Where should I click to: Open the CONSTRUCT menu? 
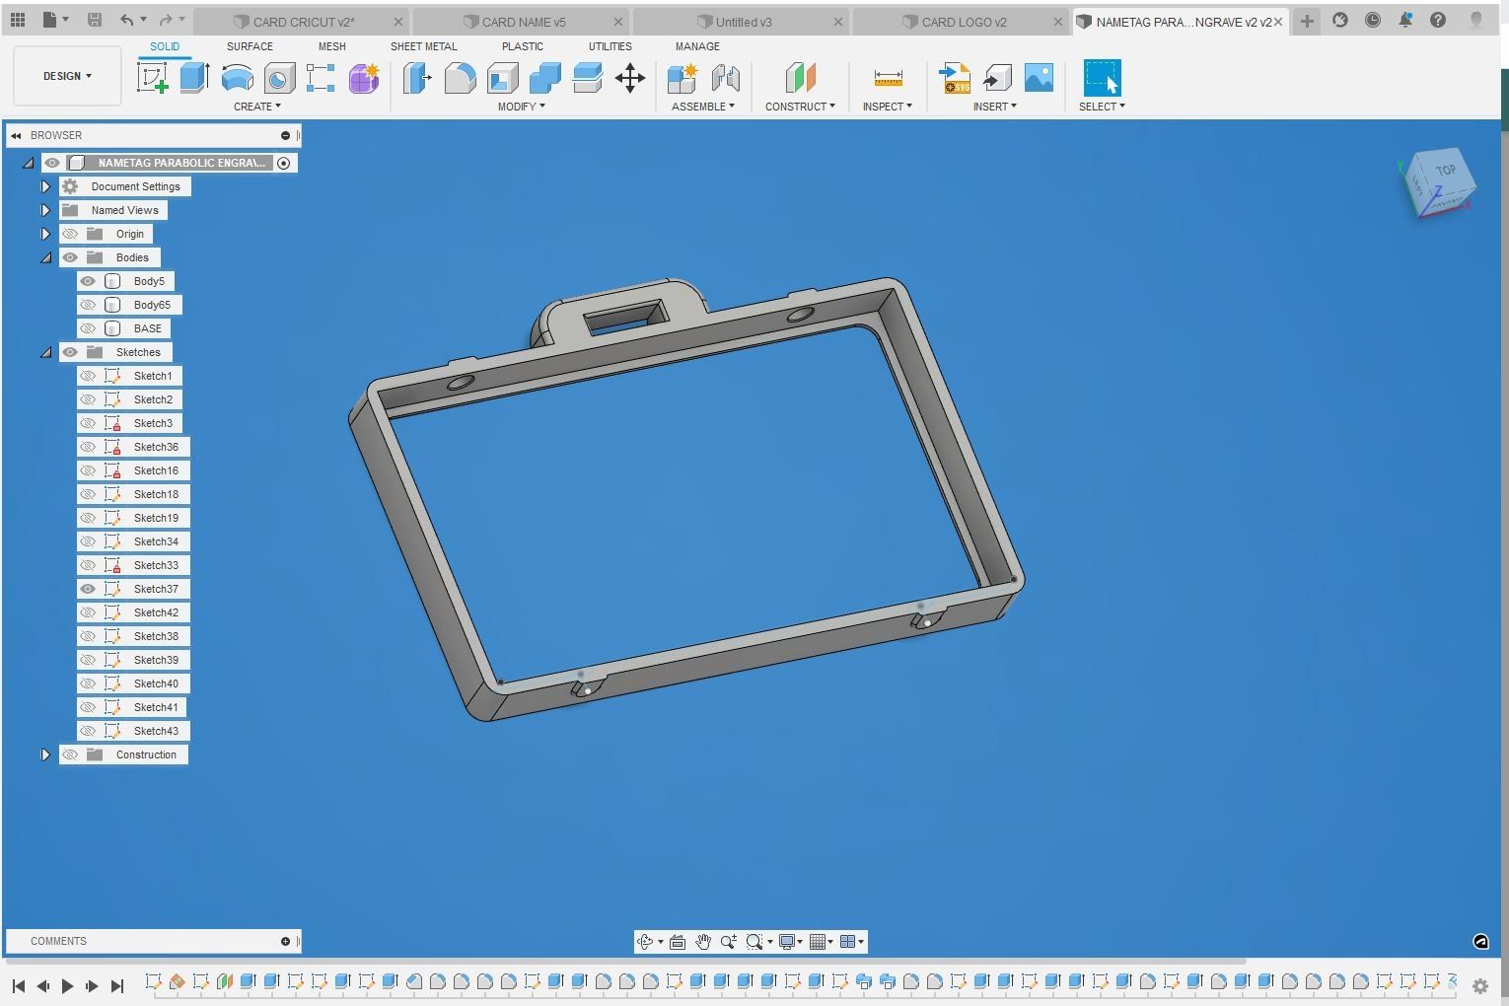pyautogui.click(x=800, y=107)
